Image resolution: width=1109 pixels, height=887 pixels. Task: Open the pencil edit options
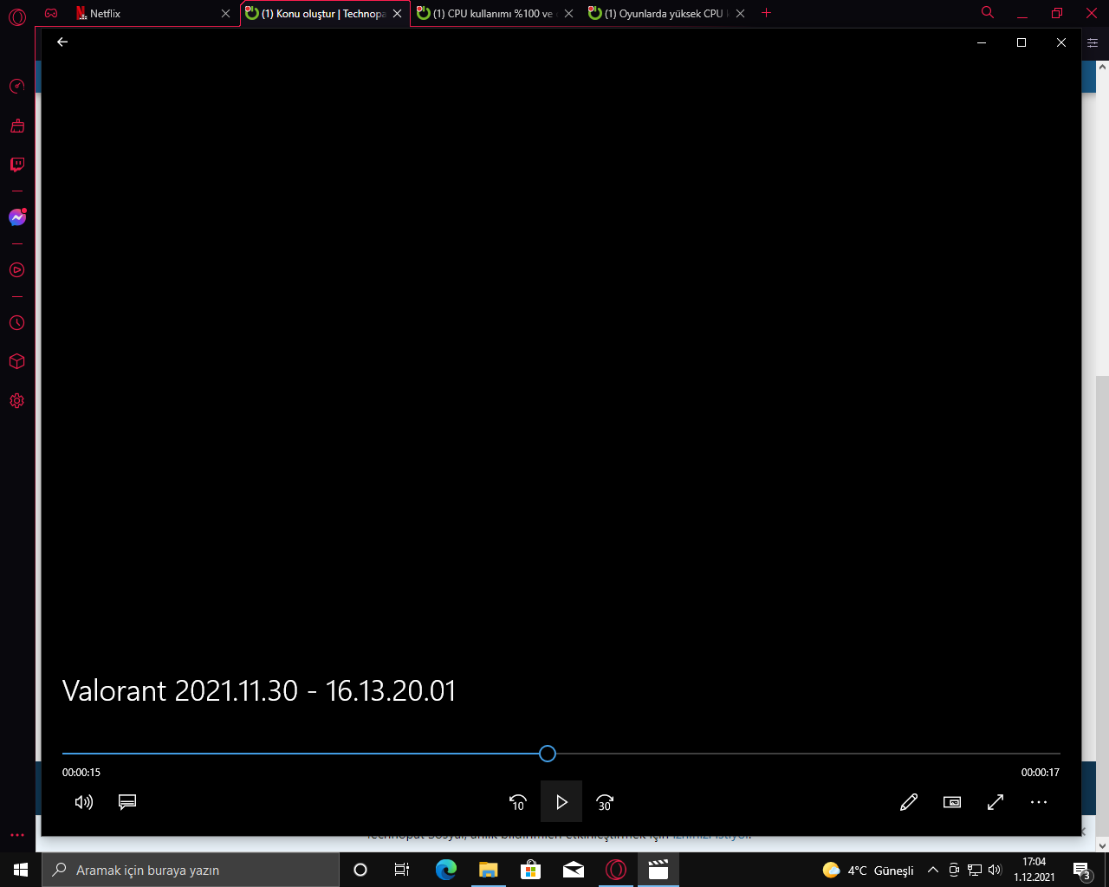coord(909,802)
